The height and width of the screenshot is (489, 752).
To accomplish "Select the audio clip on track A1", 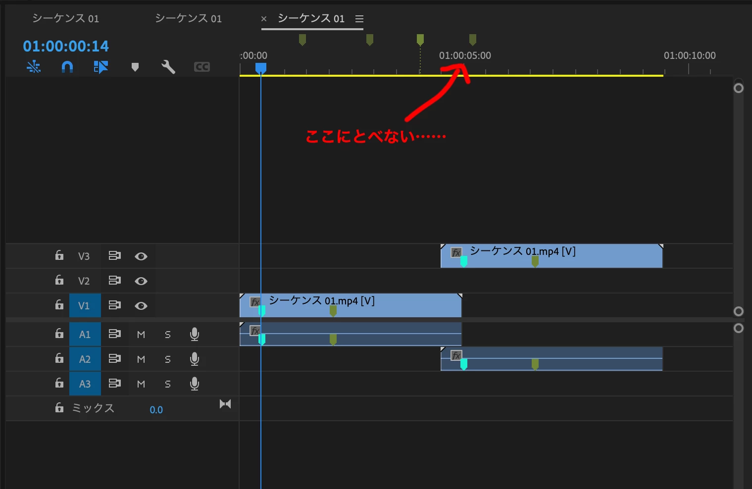I will pyautogui.click(x=351, y=334).
